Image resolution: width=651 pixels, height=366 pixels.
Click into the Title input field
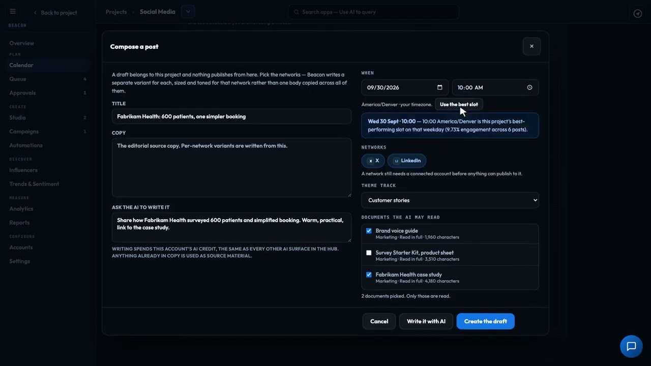coord(231,116)
